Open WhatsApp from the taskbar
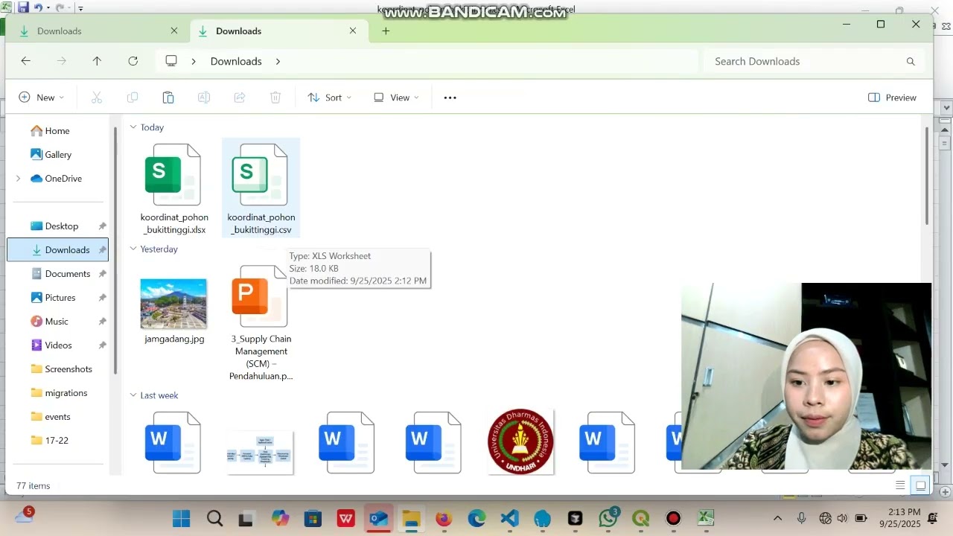The height and width of the screenshot is (536, 953). pos(608,518)
